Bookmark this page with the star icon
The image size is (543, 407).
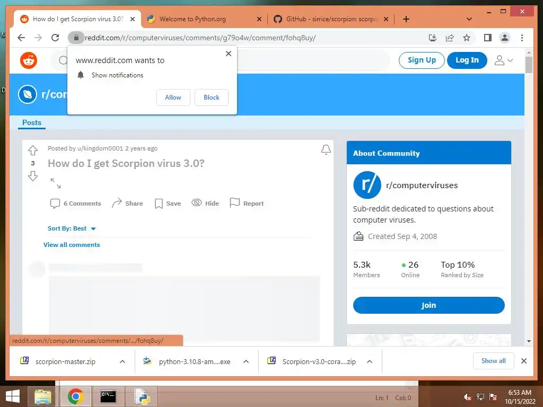467,38
